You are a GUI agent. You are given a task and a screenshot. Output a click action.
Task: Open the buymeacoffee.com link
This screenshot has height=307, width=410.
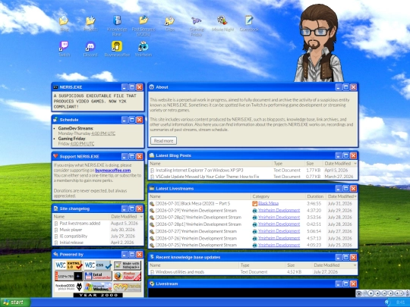(x=112, y=171)
